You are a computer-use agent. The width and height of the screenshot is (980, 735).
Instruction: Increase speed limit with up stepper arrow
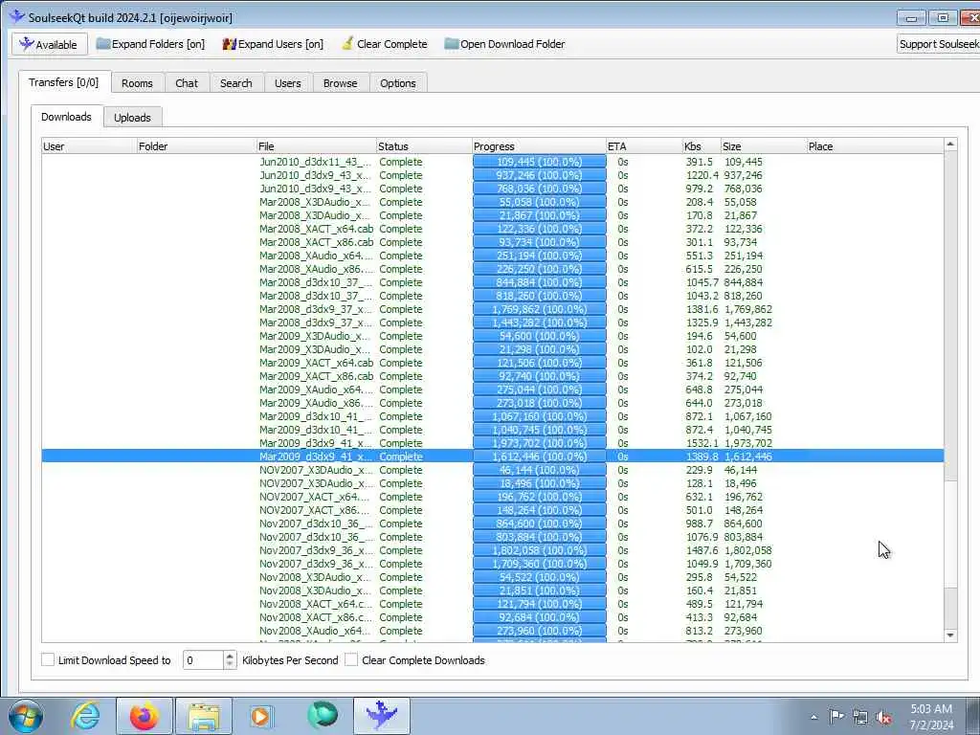click(x=230, y=656)
